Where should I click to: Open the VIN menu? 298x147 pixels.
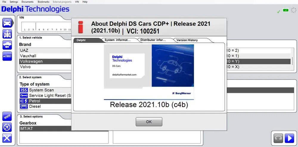(x=77, y=2)
